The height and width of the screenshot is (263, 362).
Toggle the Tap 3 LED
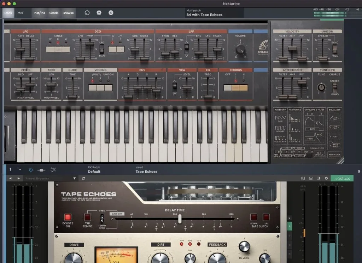[199, 244]
